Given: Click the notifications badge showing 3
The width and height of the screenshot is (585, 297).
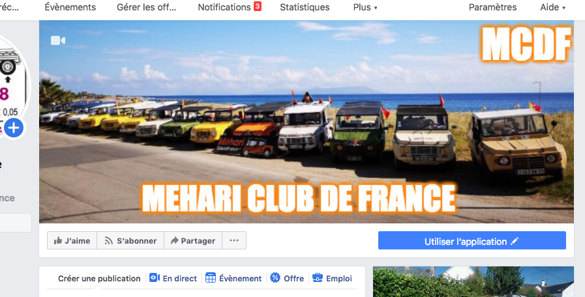Looking at the screenshot, I should (258, 6).
